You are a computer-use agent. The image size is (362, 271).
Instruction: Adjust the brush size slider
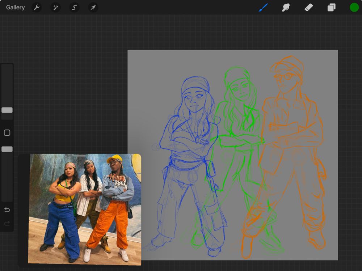click(7, 110)
